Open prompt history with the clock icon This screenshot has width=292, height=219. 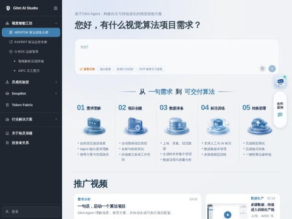pyautogui.click(x=262, y=69)
